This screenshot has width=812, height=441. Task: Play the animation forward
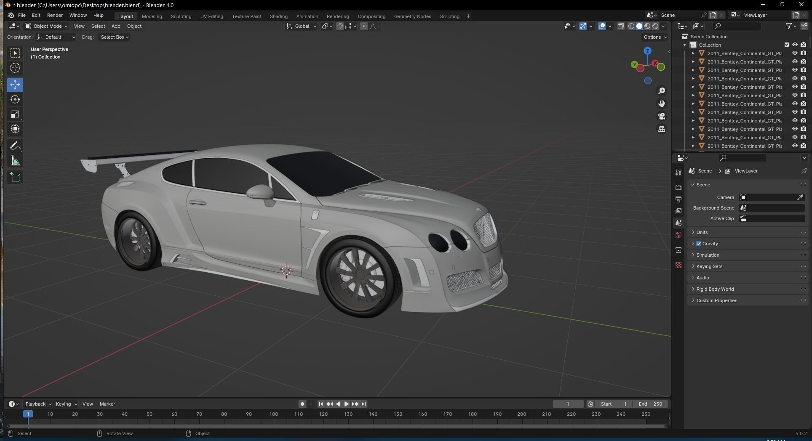pos(346,404)
